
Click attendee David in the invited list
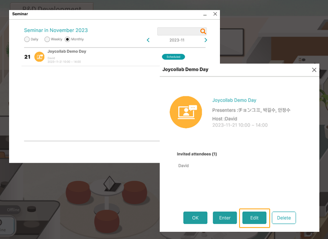point(184,165)
